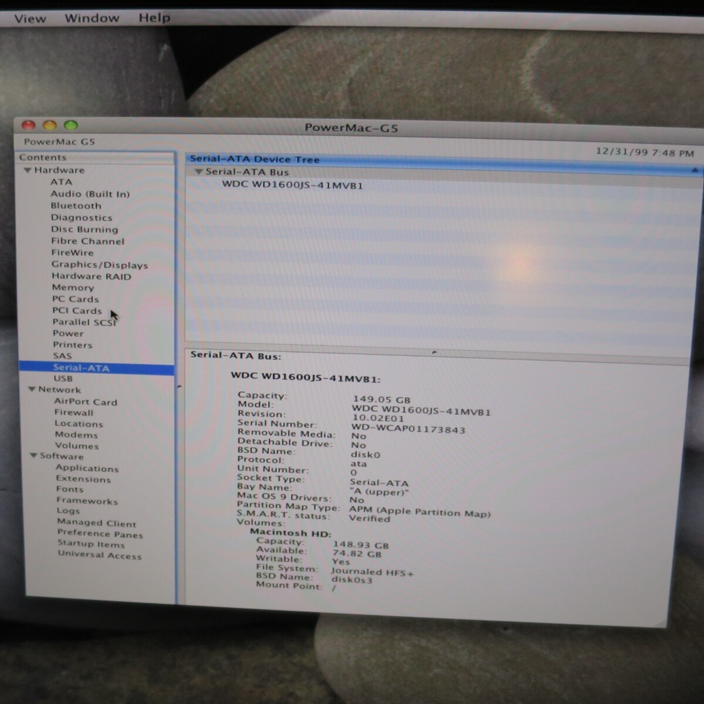Select Graphics/Displays entry
704x704 pixels.
(x=99, y=265)
